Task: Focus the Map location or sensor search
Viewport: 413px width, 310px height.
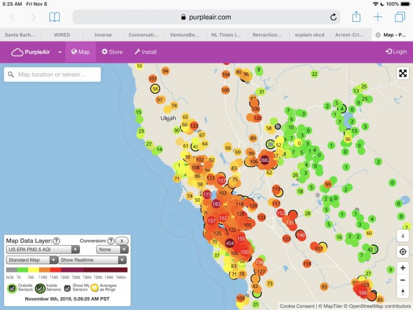Action: [53, 74]
